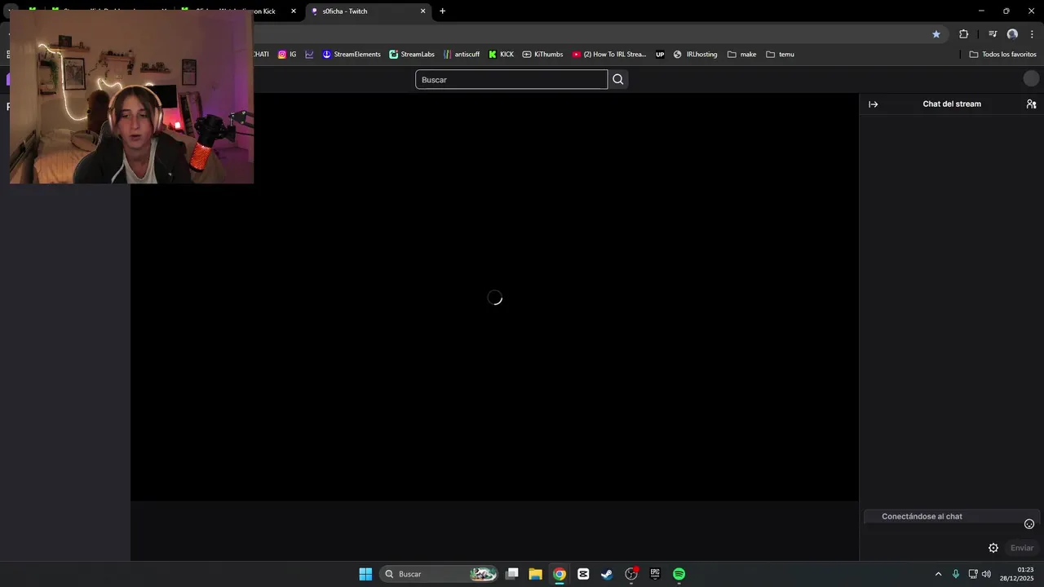
Task: Expand the Todos los favoritos folder
Action: pos(1002,55)
